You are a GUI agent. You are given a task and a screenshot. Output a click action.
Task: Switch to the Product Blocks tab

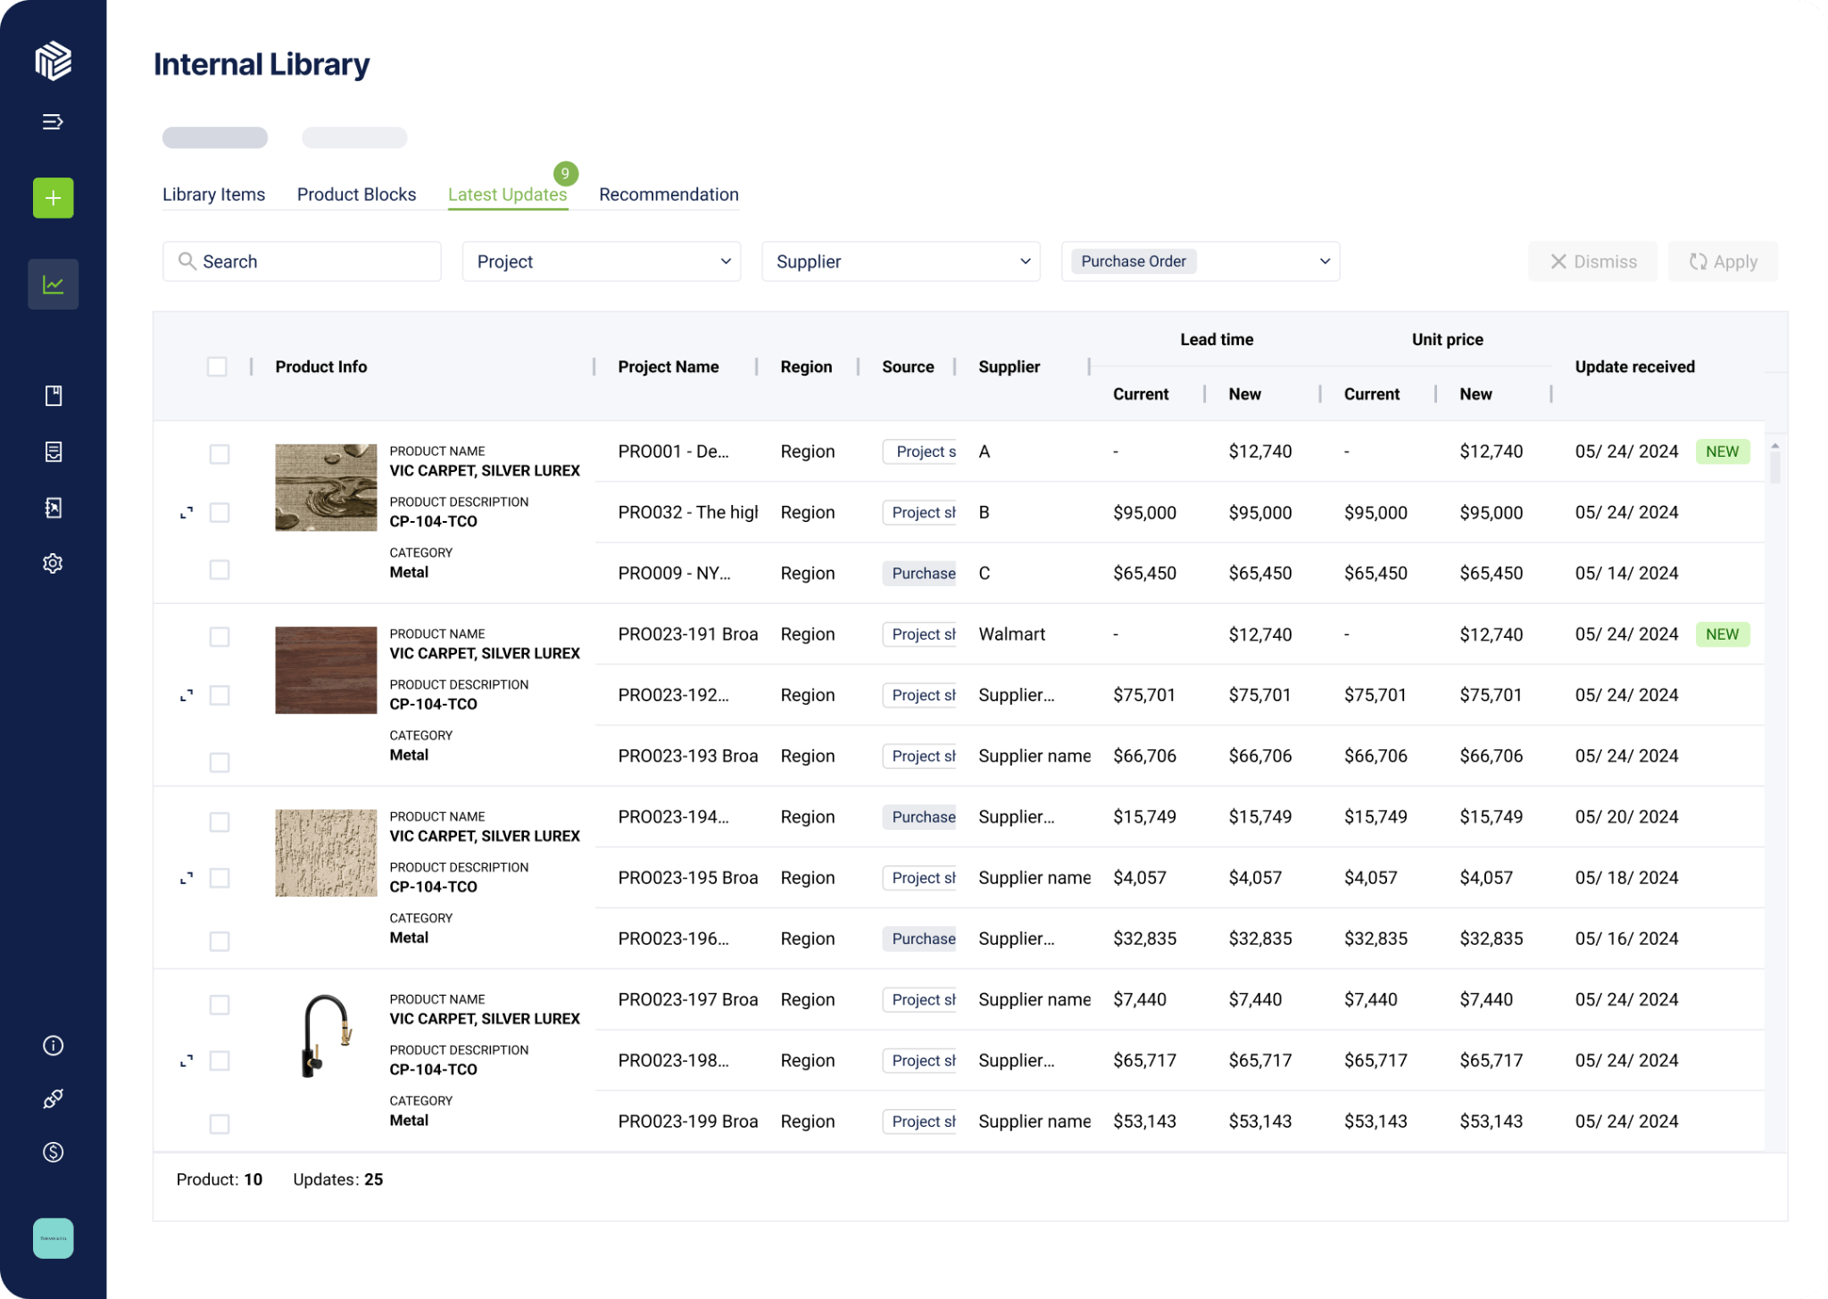click(356, 194)
